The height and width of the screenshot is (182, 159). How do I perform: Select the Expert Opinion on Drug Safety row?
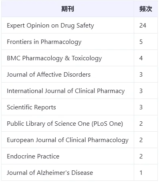tap(80, 25)
